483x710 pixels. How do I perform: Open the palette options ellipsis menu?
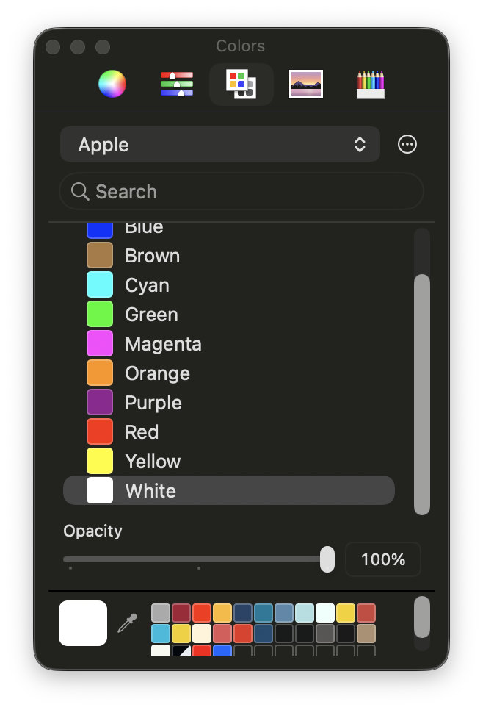click(407, 144)
